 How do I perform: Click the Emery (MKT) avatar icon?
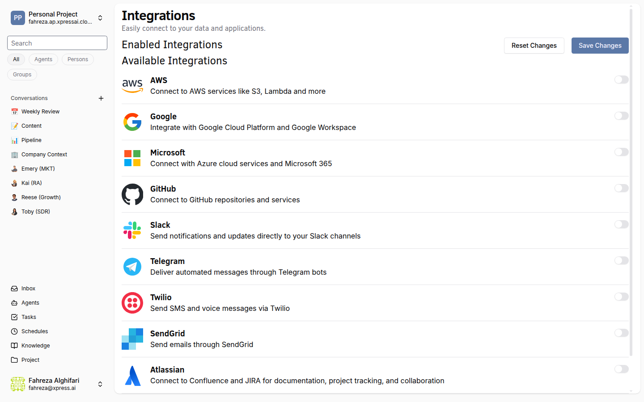click(x=14, y=169)
